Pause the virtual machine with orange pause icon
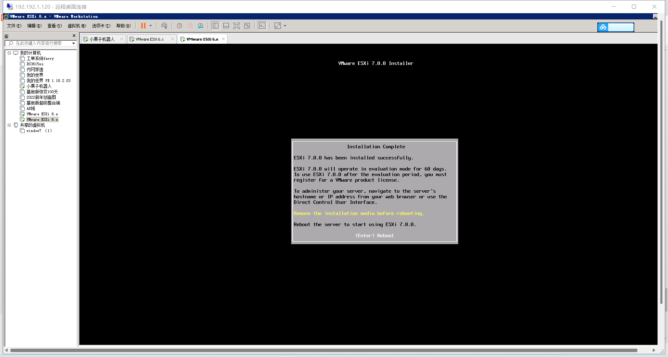The width and height of the screenshot is (668, 357). pyautogui.click(x=143, y=26)
